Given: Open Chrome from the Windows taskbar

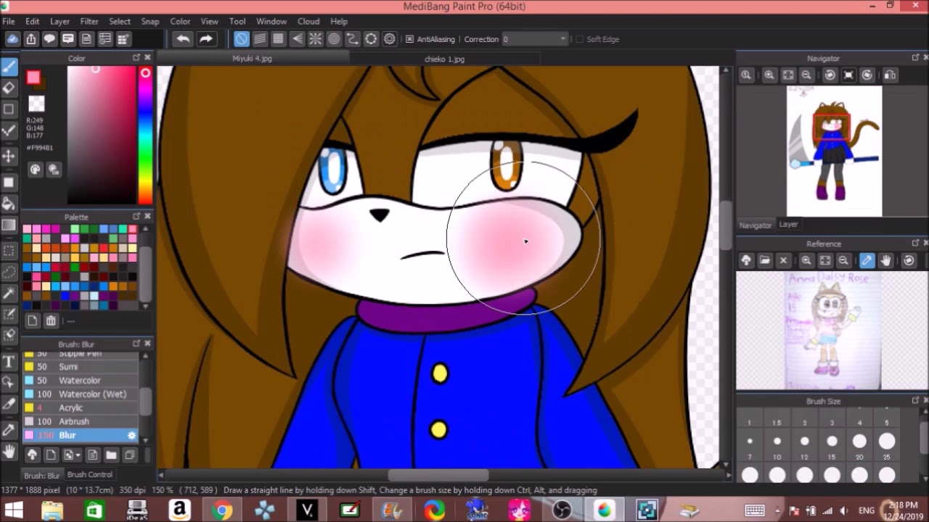Looking at the screenshot, I should point(222,510).
